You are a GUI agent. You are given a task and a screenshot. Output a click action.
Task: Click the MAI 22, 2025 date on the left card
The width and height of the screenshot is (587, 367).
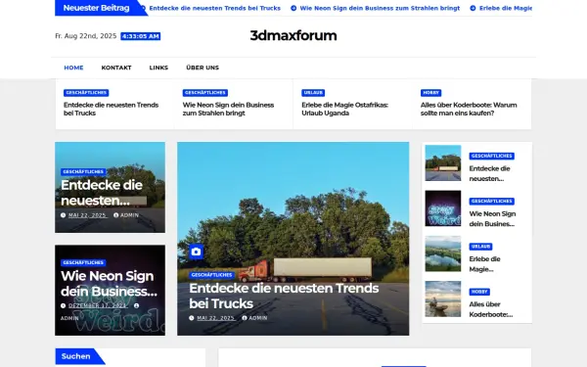pos(88,215)
